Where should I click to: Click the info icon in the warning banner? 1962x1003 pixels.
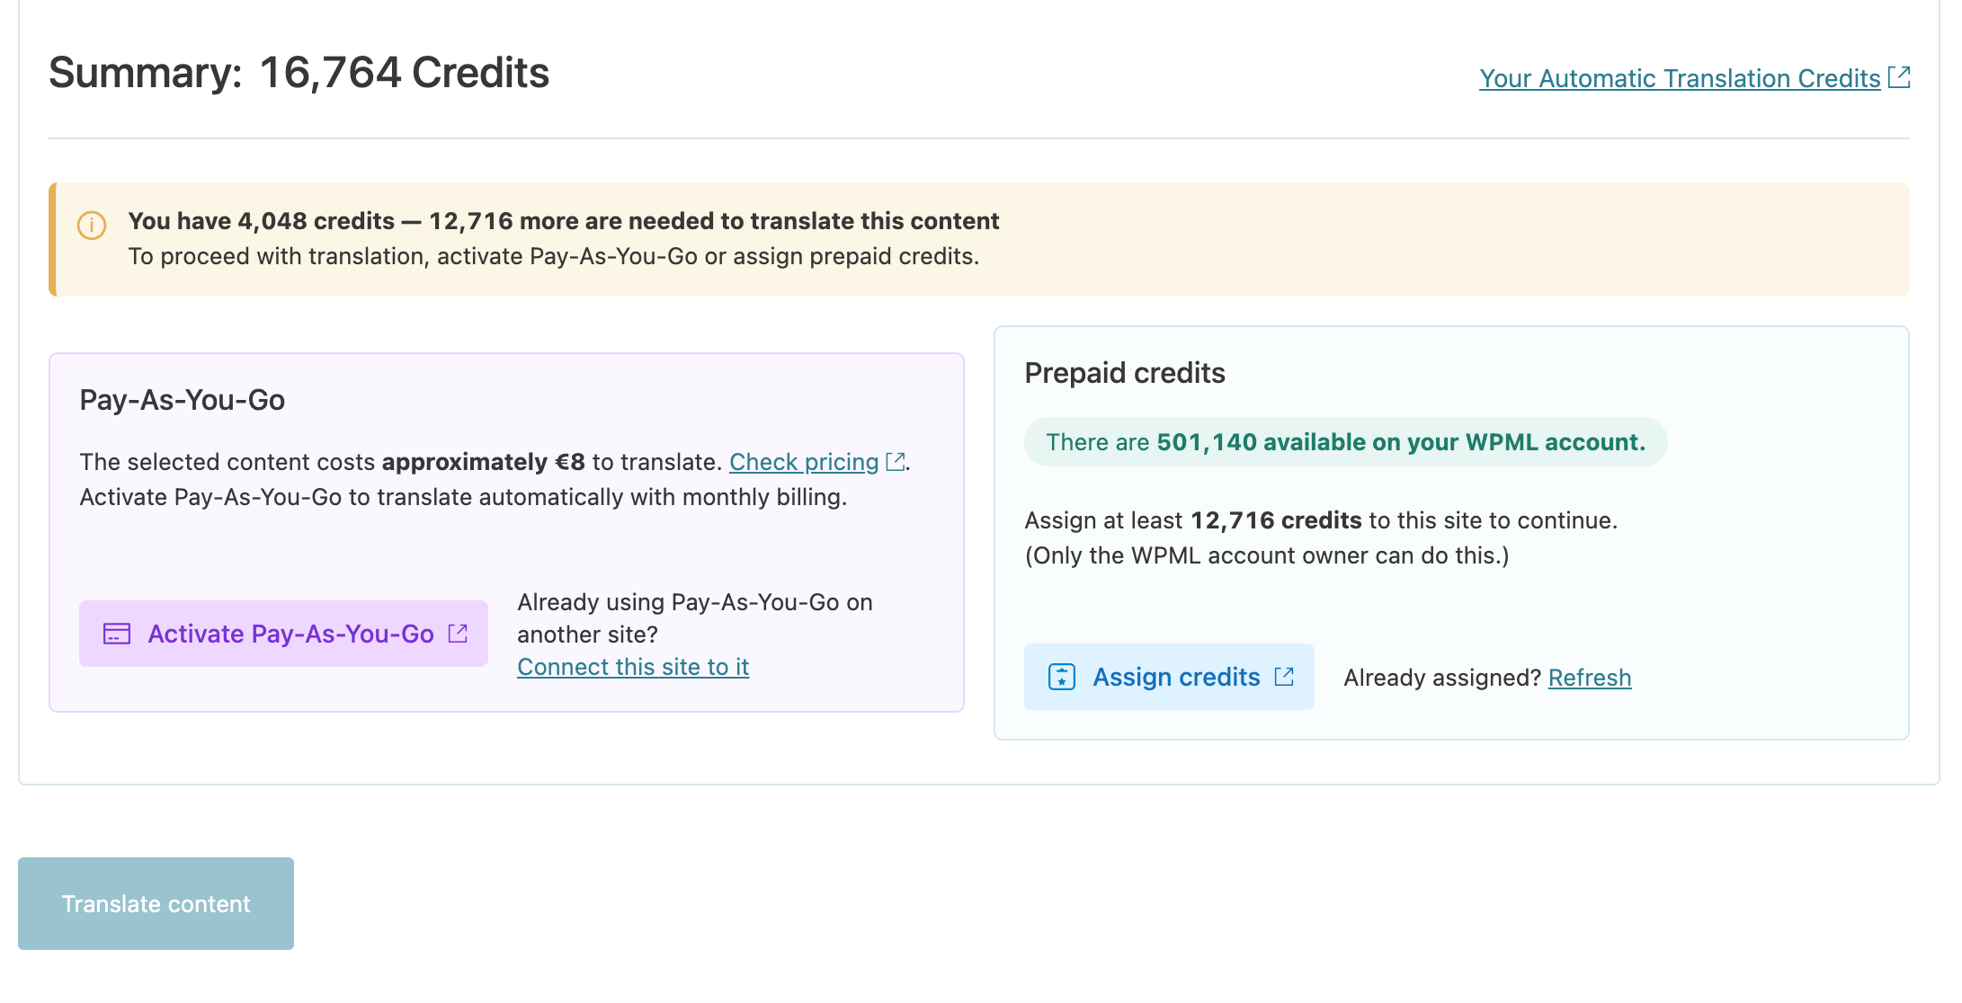pyautogui.click(x=92, y=225)
